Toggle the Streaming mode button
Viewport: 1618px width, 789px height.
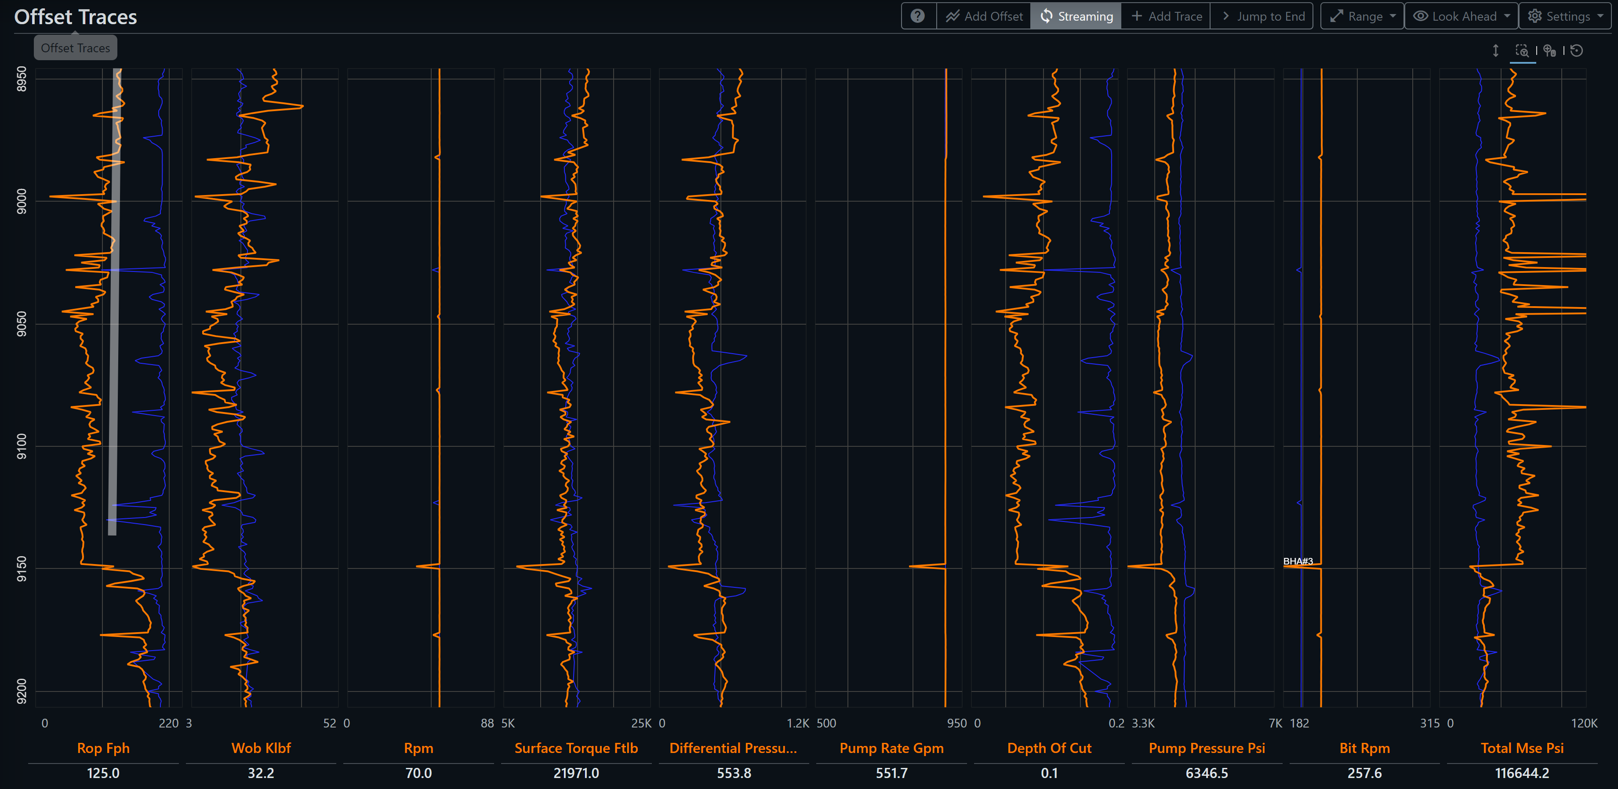(x=1076, y=16)
